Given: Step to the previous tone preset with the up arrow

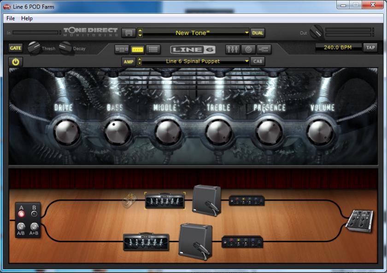Looking at the screenshot, I should (140, 30).
